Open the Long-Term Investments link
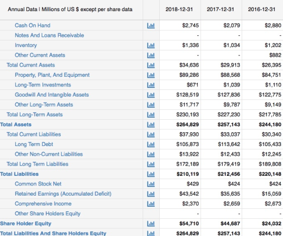Image resolution: width=283 pixels, height=236 pixels. point(43,85)
